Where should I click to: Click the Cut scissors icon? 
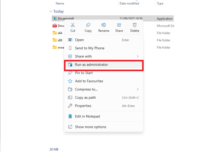[x=73, y=25]
